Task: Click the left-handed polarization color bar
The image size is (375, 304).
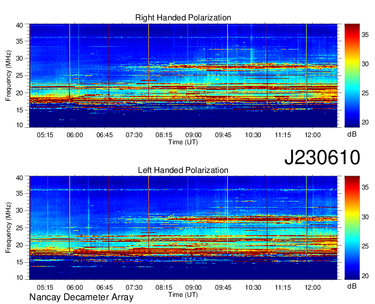Action: (x=352, y=228)
